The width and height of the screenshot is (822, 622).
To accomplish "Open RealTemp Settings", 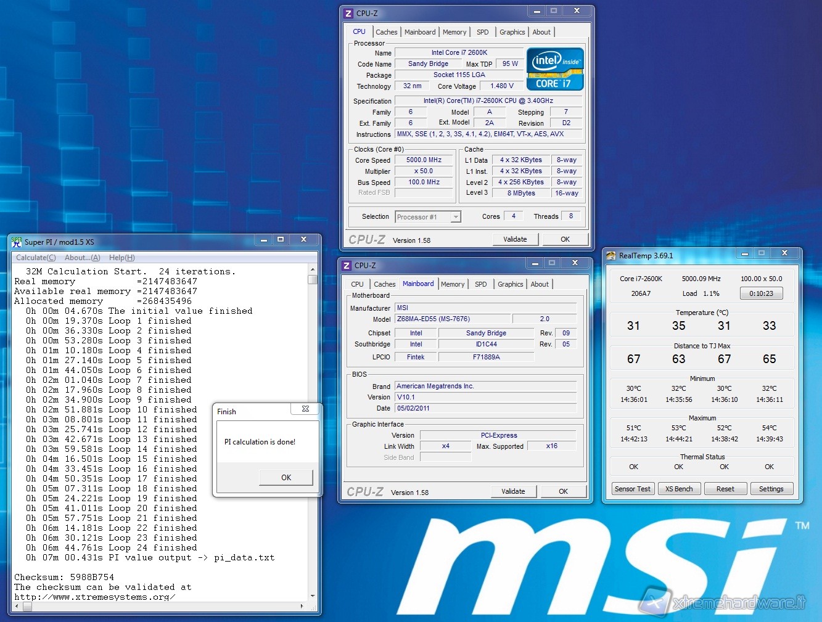I will [x=771, y=489].
